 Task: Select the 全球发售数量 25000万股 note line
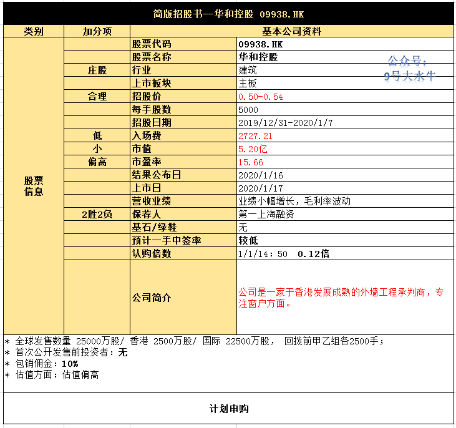194,341
